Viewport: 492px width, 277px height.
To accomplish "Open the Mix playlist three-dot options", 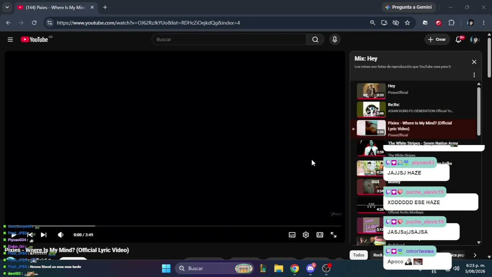I will coord(474,75).
